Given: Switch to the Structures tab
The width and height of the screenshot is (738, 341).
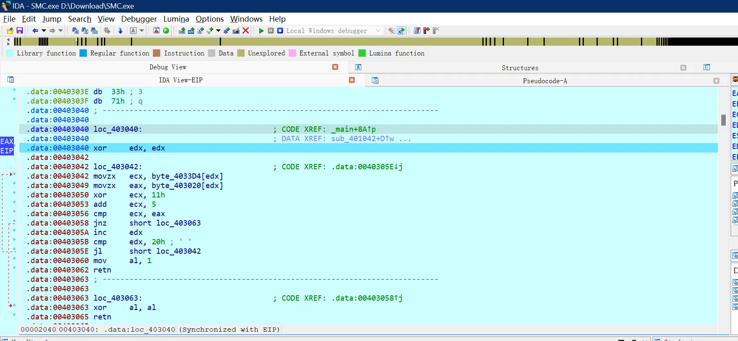Looking at the screenshot, I should pos(520,68).
